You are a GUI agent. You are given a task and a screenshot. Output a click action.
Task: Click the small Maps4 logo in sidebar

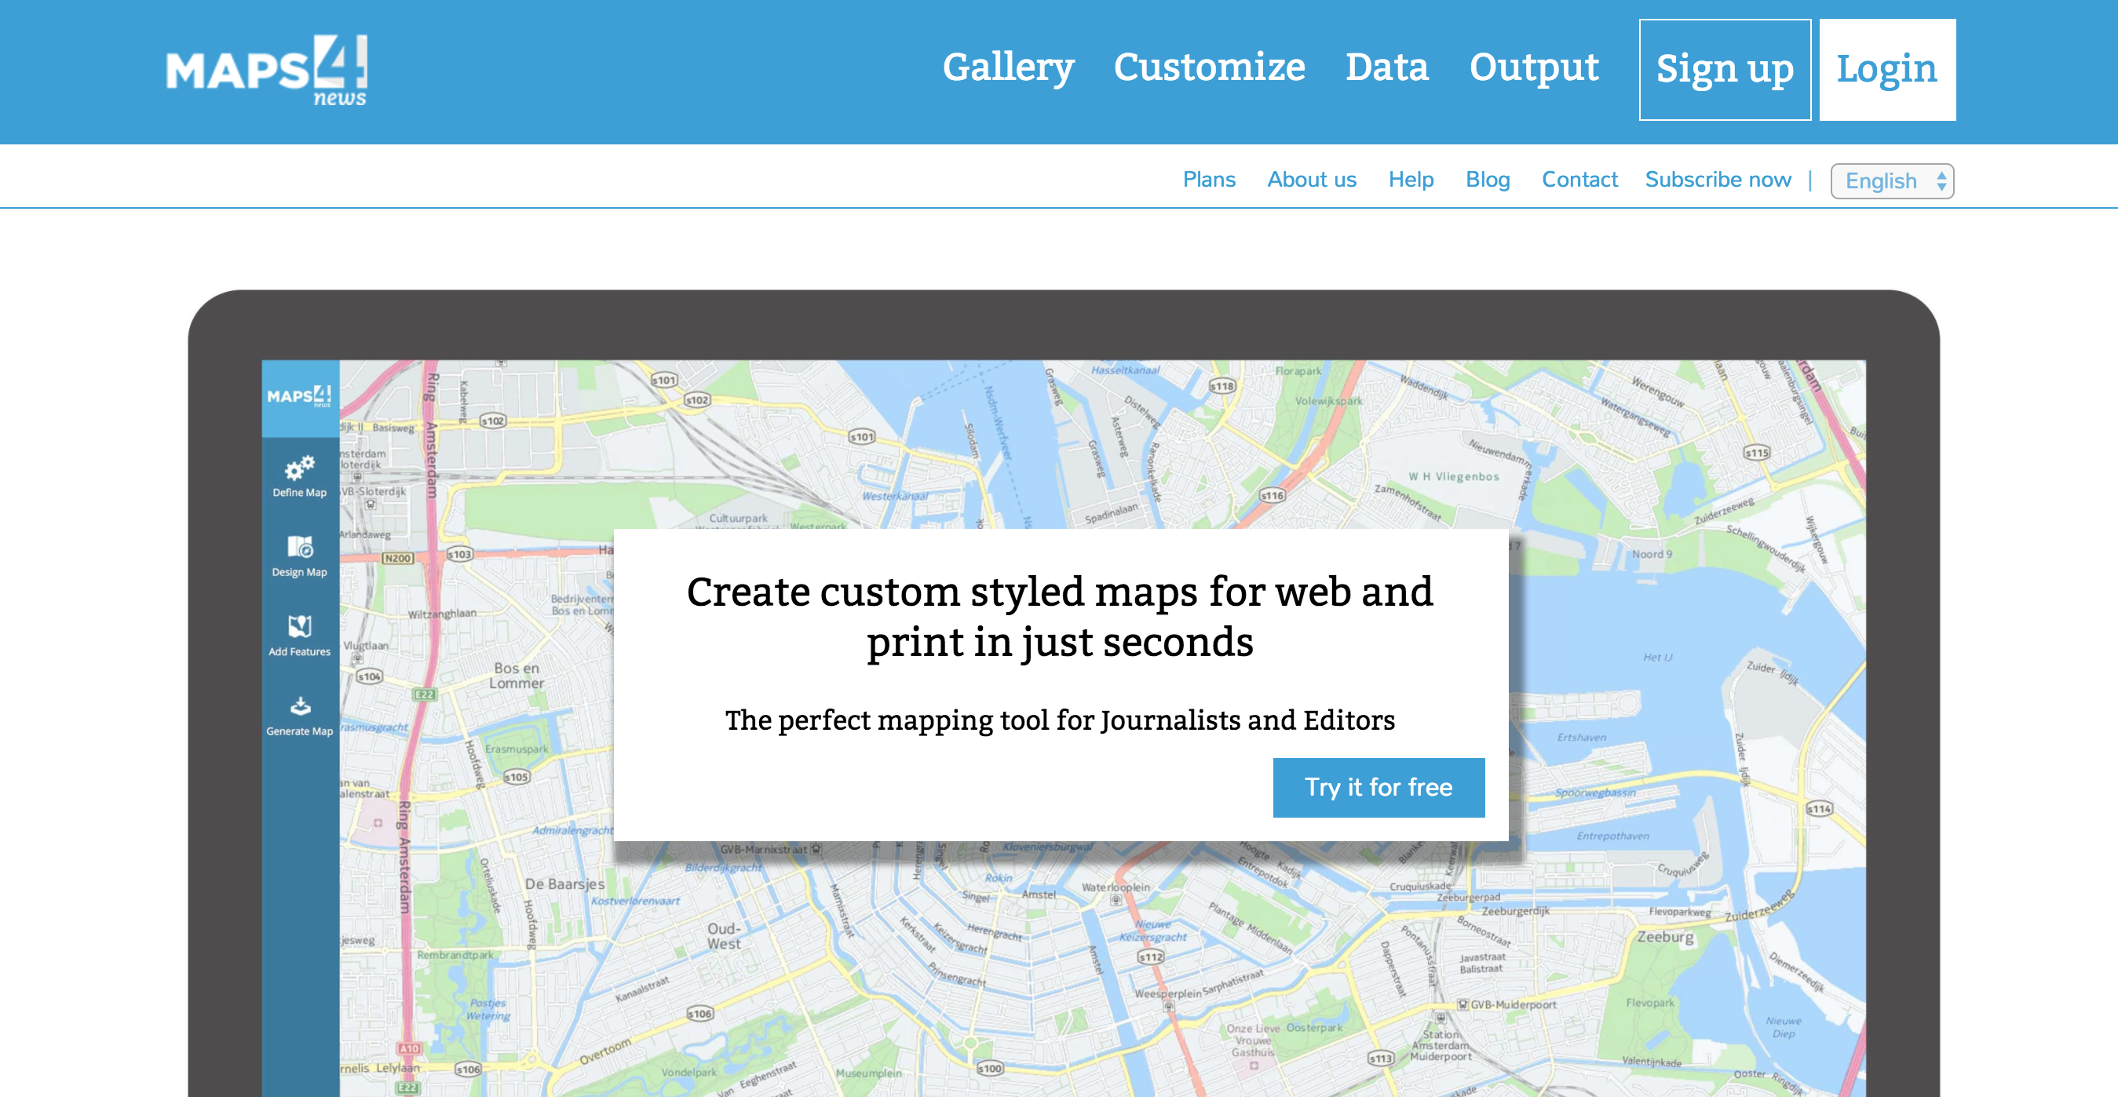(299, 396)
